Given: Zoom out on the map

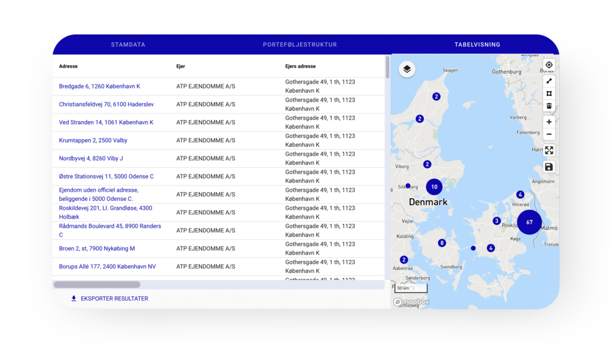Looking at the screenshot, I should coord(549,134).
